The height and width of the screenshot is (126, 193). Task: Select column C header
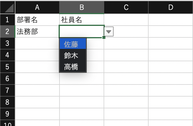tap(126, 7)
